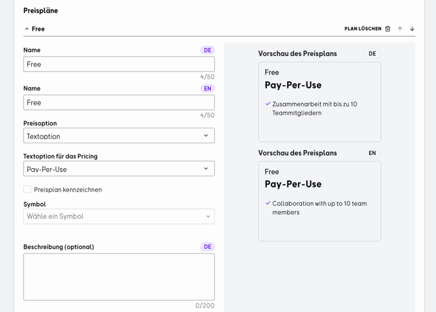The height and width of the screenshot is (312, 436).
Task: Click the Preisplan kennzeichnen label
Action: pyautogui.click(x=68, y=190)
